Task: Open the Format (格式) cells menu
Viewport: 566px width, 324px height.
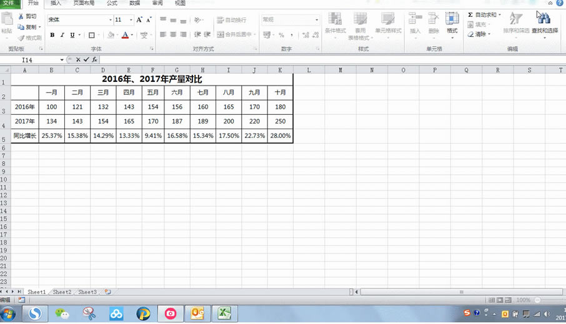Action: [x=452, y=24]
